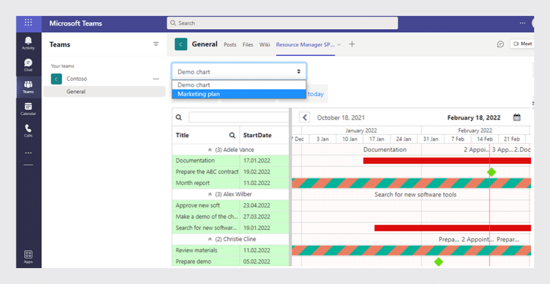Select the Review materials task row
This screenshot has width=550, height=284.
tap(230, 250)
